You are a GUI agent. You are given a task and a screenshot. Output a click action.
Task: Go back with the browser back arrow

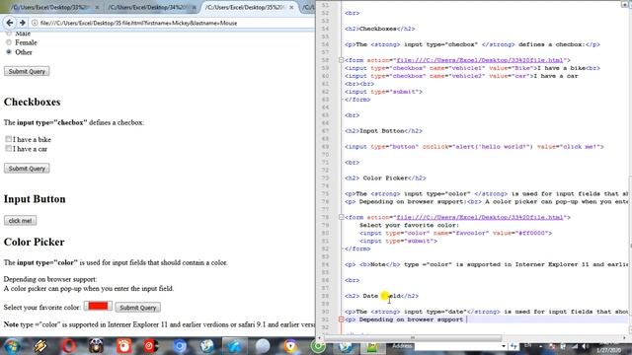point(10,23)
